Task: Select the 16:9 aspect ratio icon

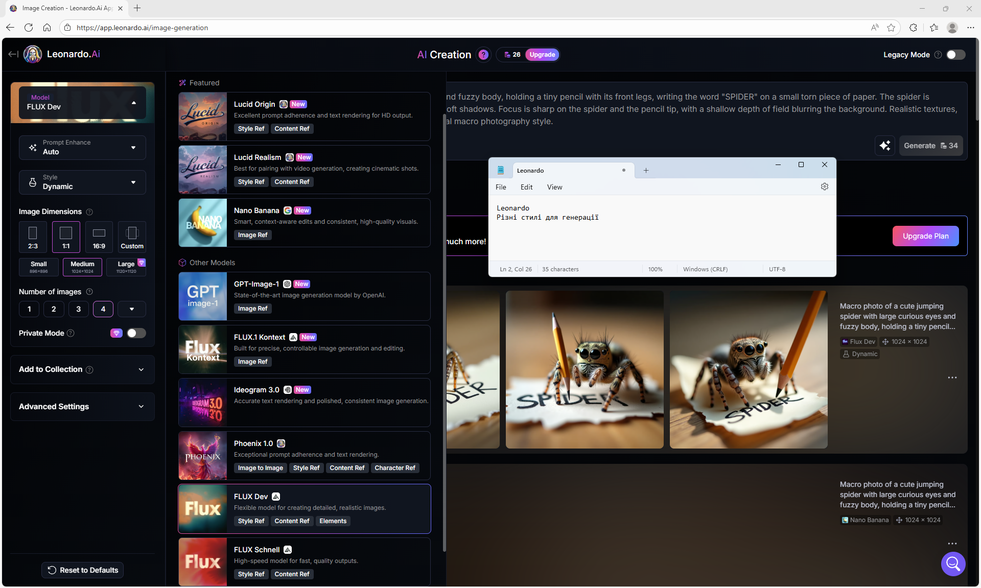Action: coord(99,237)
